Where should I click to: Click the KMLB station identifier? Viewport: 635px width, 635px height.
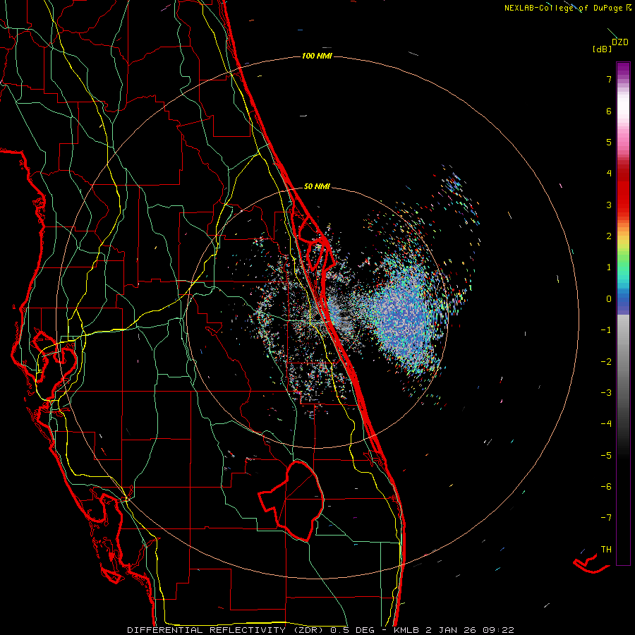(406, 630)
